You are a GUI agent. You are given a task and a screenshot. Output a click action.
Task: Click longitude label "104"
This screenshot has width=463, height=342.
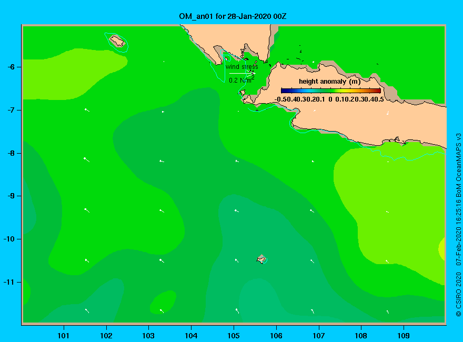(191, 336)
